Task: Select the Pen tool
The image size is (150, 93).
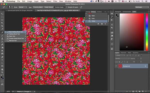Action: [2, 57]
